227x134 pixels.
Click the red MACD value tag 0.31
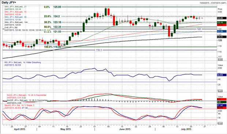coord(222,99)
